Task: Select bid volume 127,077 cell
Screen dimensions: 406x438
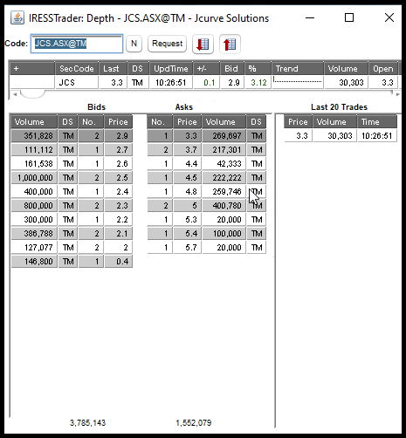Action: pyautogui.click(x=34, y=248)
